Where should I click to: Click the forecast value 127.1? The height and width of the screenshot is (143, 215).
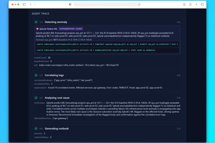pos(56,40)
